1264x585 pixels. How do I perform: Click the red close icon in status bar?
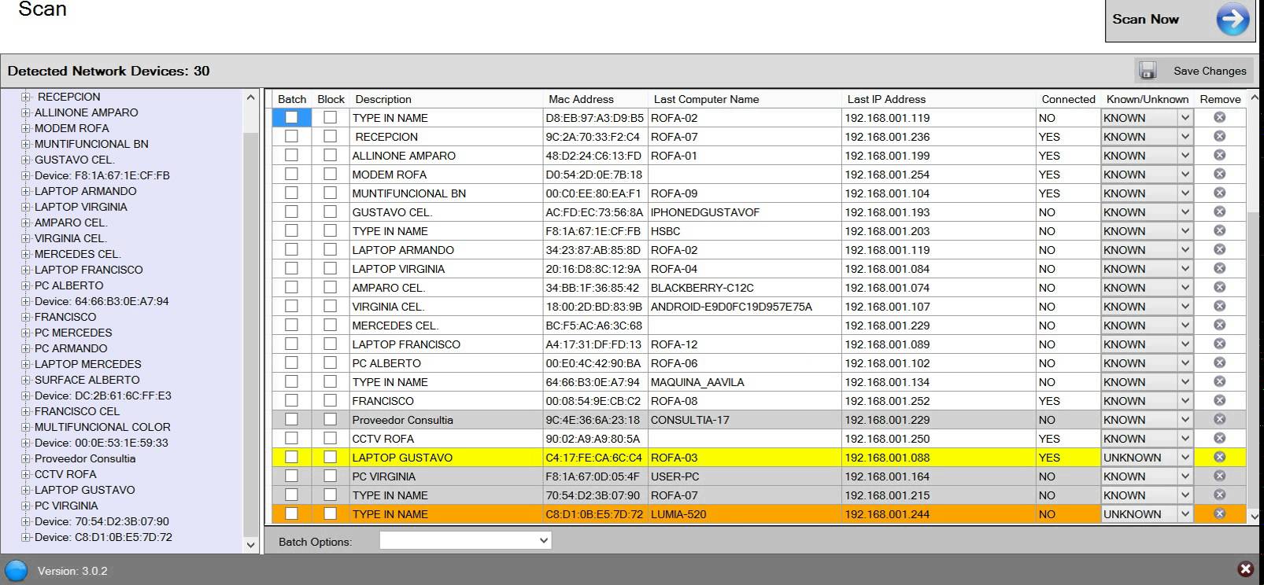coord(1245,569)
